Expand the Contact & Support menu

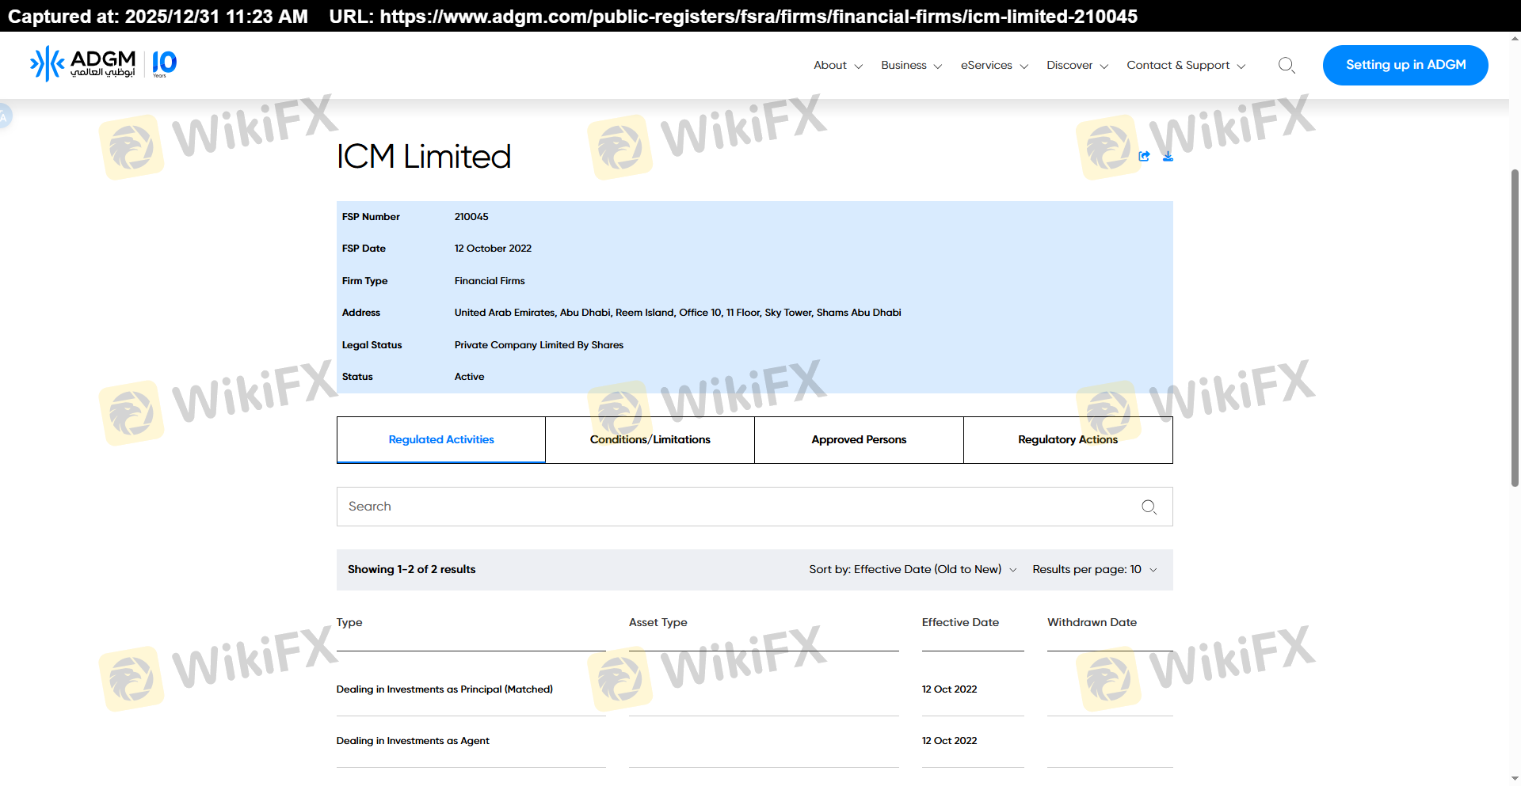1186,65
